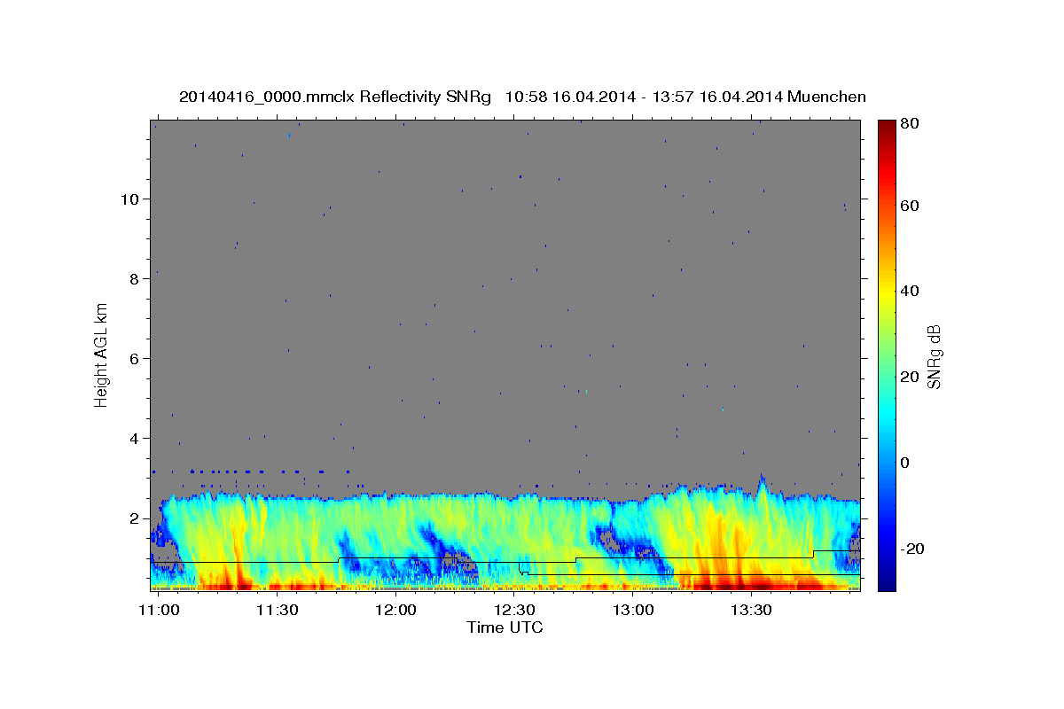Click the plot title text
Image resolution: width=1064 pixels, height=709 pixels.
[x=522, y=97]
